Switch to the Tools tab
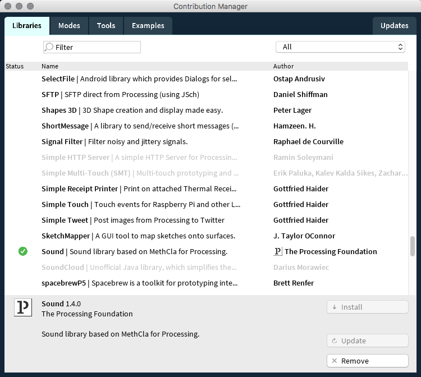421x377 pixels. [x=106, y=26]
